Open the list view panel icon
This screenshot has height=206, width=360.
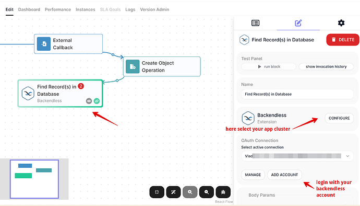255,23
